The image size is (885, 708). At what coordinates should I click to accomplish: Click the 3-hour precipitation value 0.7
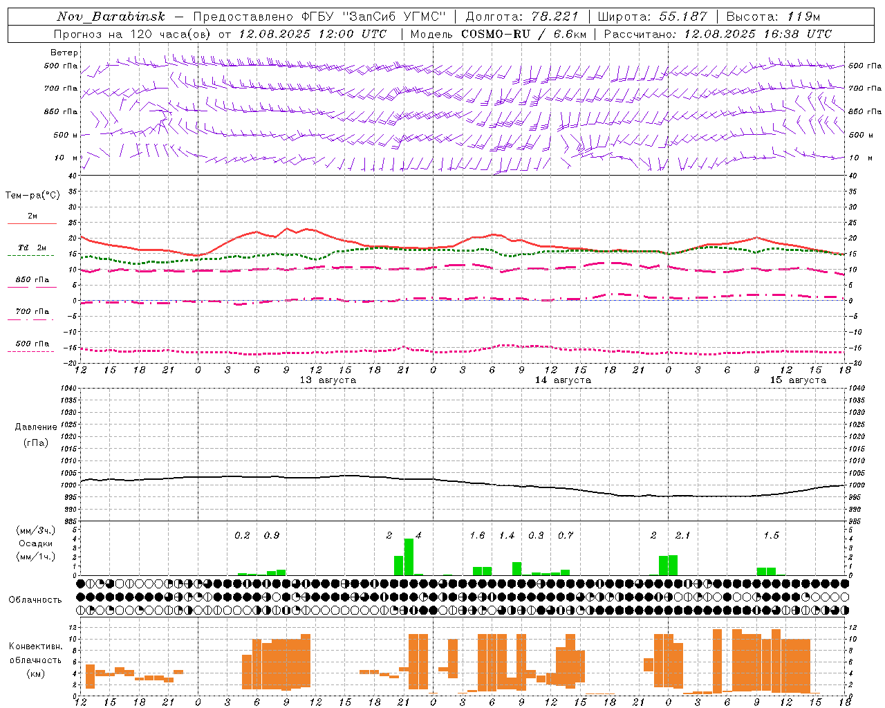pyautogui.click(x=566, y=535)
